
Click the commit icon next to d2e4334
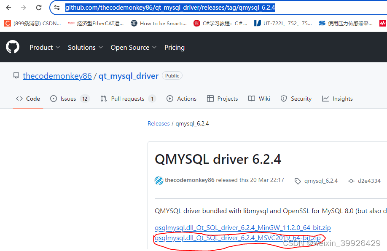pyautogui.click(x=351, y=180)
